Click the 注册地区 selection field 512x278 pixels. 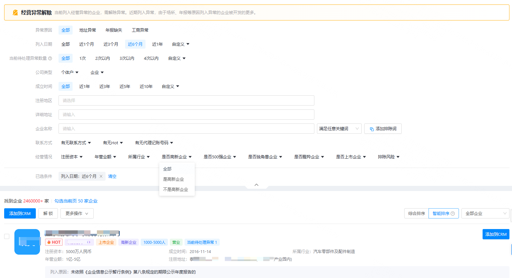pos(186,100)
